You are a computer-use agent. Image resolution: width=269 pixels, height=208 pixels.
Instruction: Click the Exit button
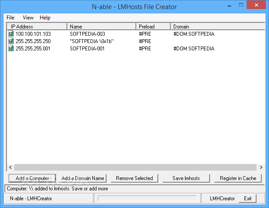tap(247, 199)
